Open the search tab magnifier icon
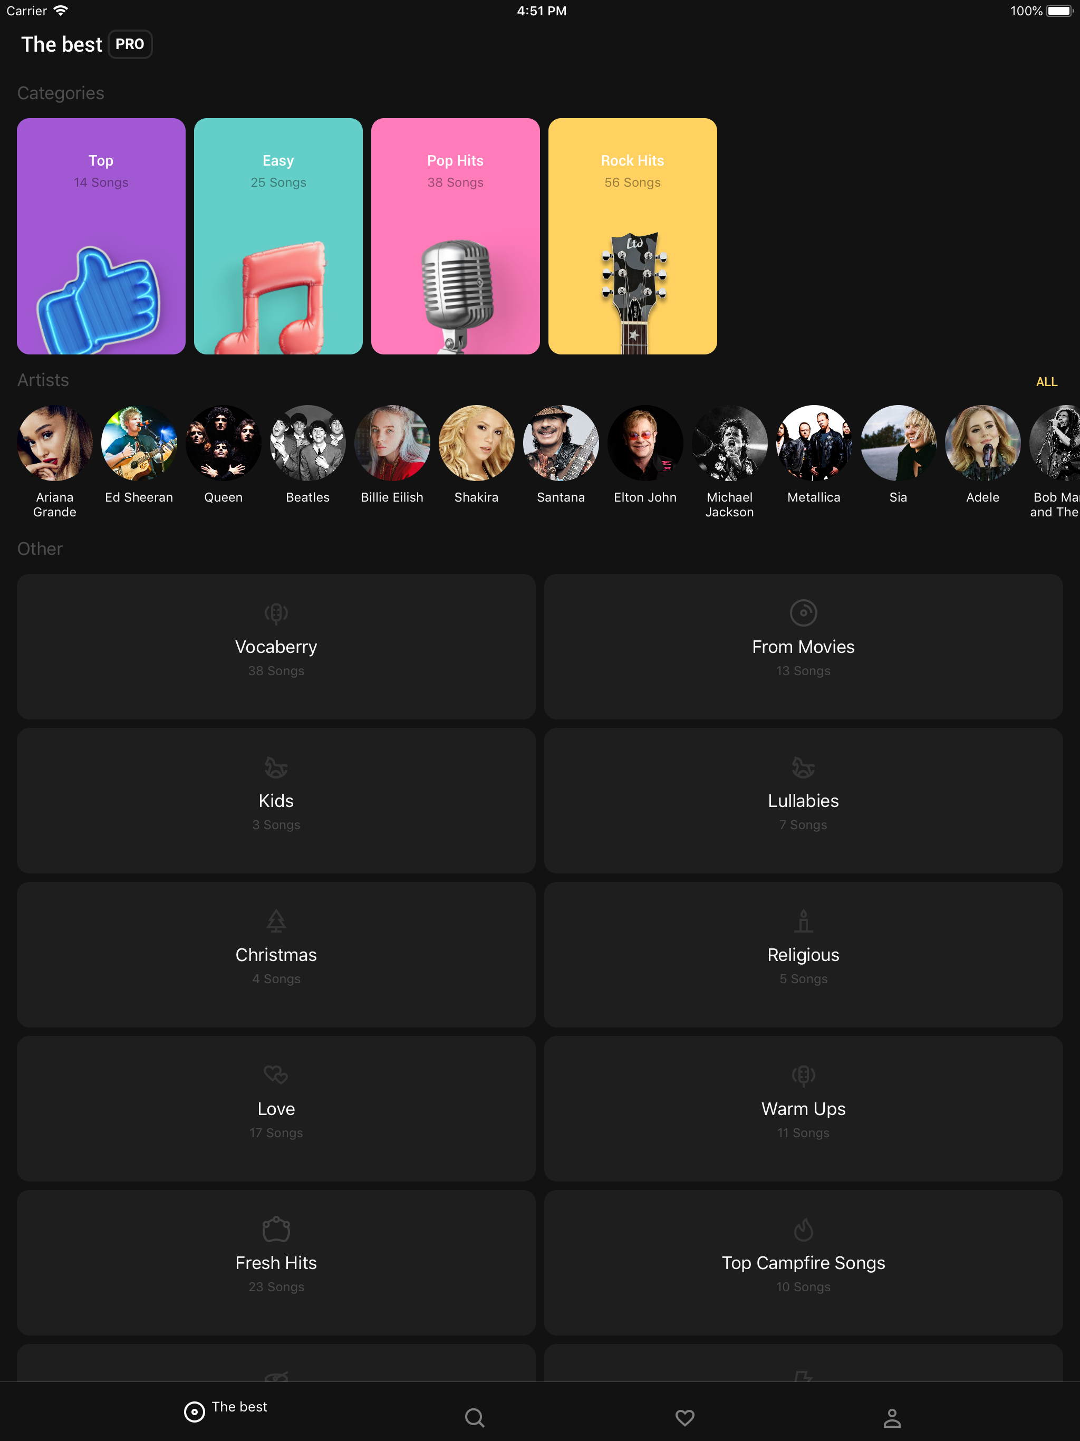This screenshot has width=1080, height=1441. (474, 1418)
